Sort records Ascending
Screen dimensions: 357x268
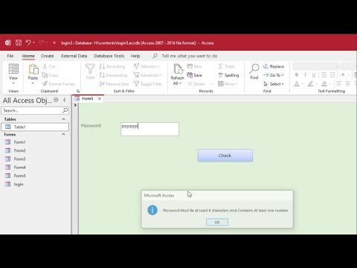(x=112, y=66)
